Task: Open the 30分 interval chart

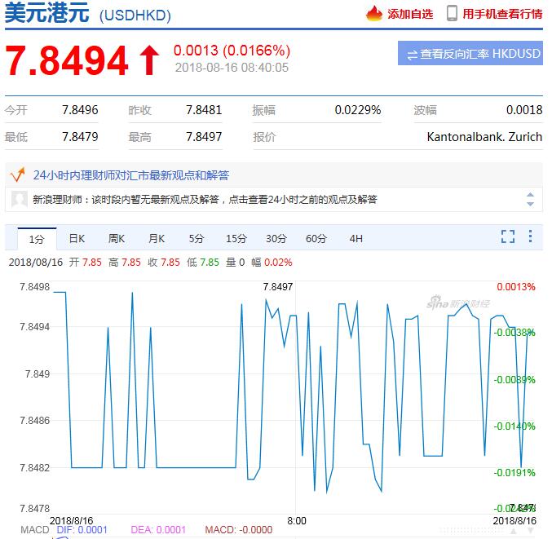Action: tap(276, 239)
